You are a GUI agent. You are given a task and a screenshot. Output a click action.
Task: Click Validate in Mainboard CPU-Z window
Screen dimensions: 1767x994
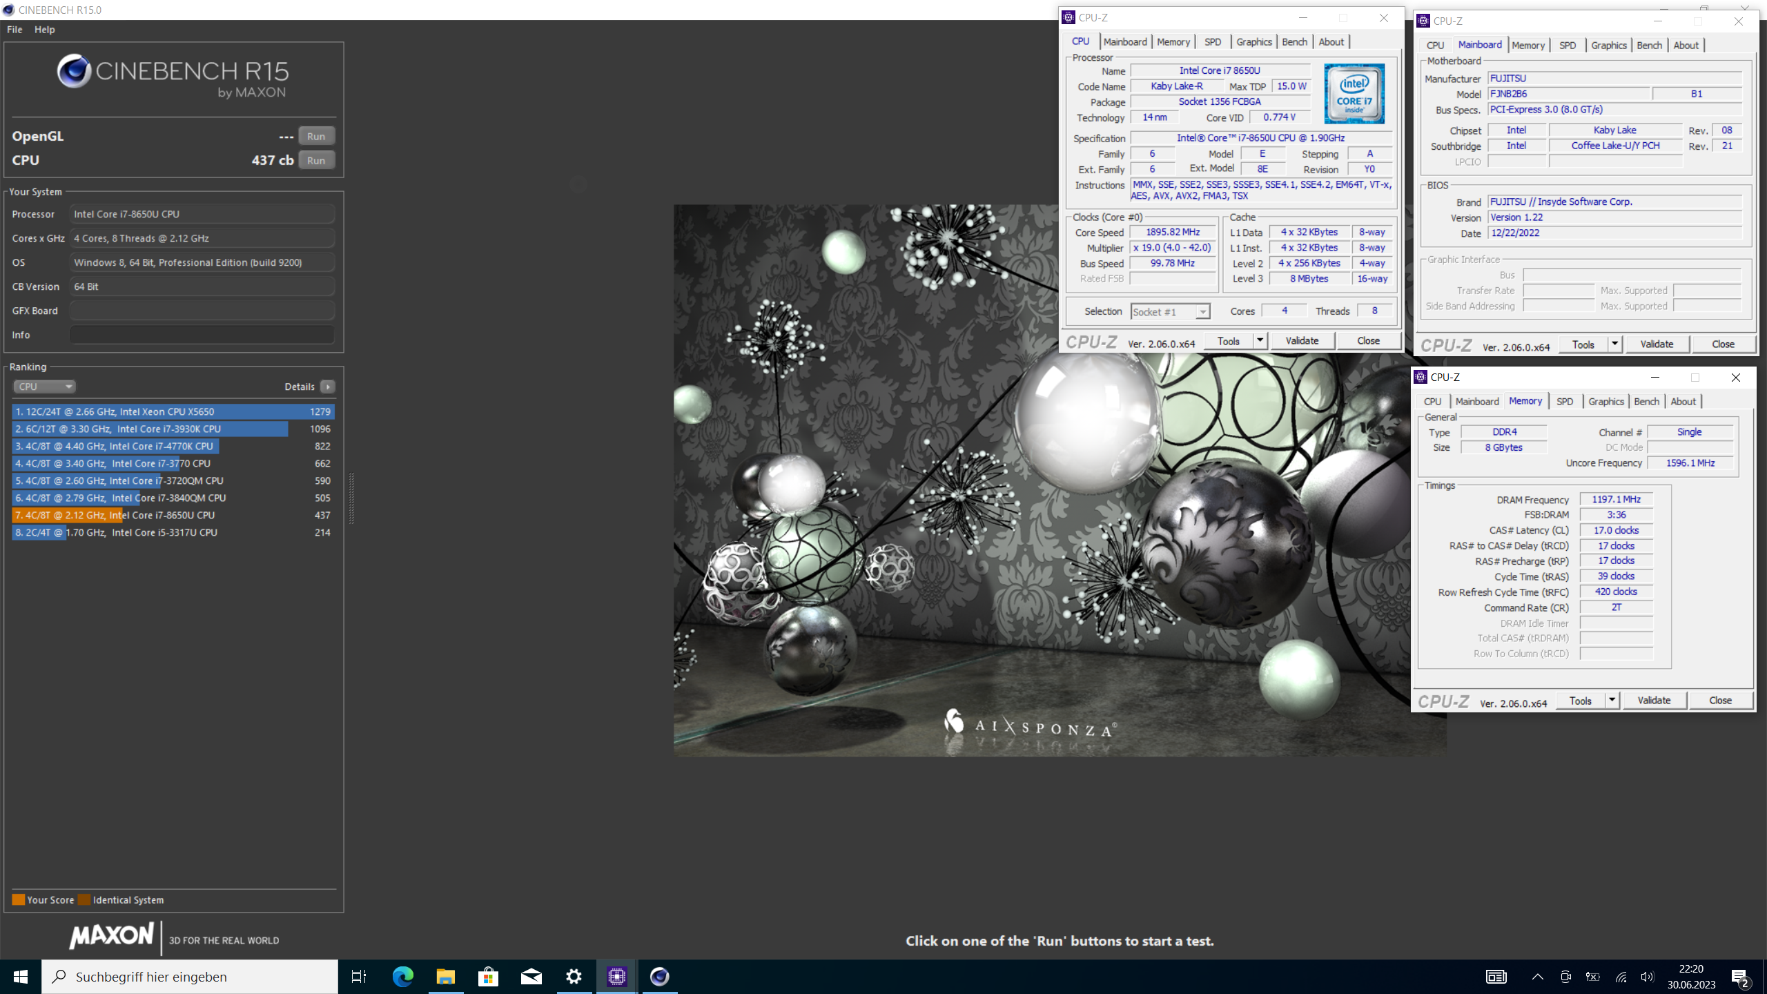1657,344
